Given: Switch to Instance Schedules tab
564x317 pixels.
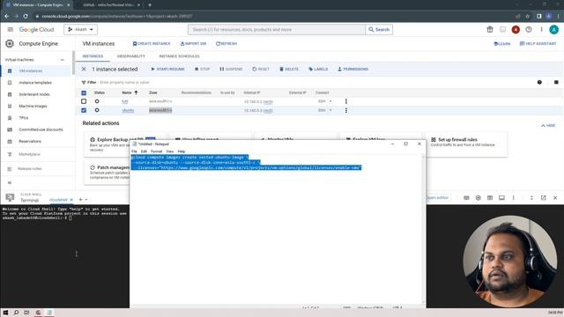Looking at the screenshot, I should click(x=179, y=56).
